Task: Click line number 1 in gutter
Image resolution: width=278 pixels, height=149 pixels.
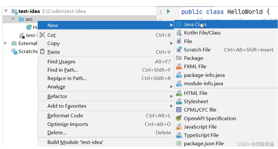Action: click(x=160, y=12)
